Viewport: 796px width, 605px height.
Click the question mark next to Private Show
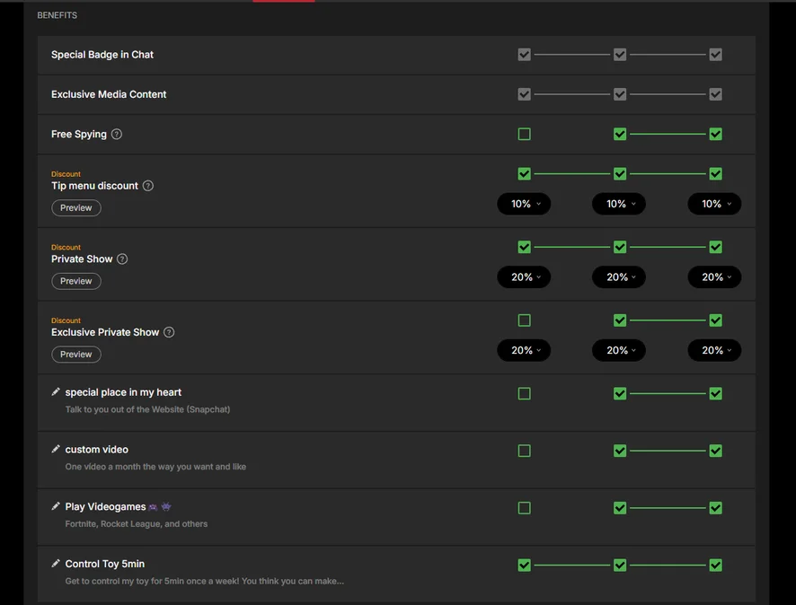click(x=122, y=259)
